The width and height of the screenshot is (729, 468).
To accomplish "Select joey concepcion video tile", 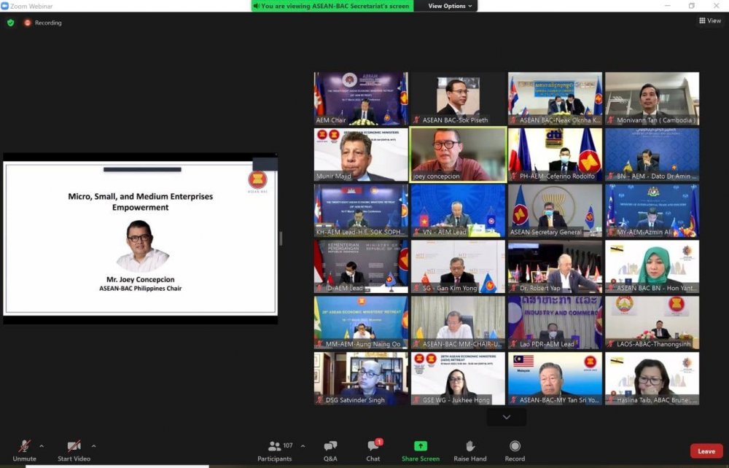I will [x=458, y=154].
